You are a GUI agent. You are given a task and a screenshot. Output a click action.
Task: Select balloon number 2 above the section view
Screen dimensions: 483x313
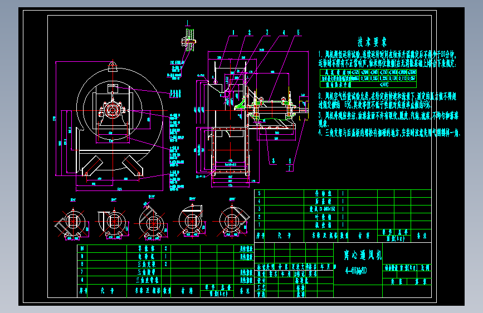[250, 32]
